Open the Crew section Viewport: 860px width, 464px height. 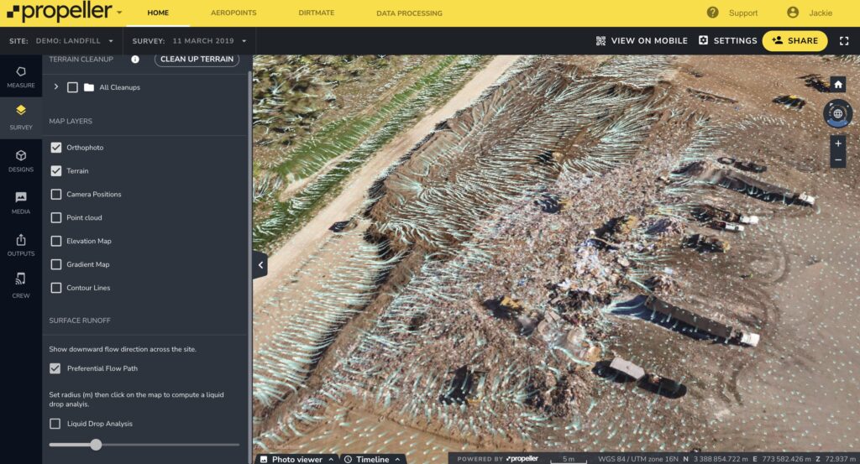click(x=21, y=285)
